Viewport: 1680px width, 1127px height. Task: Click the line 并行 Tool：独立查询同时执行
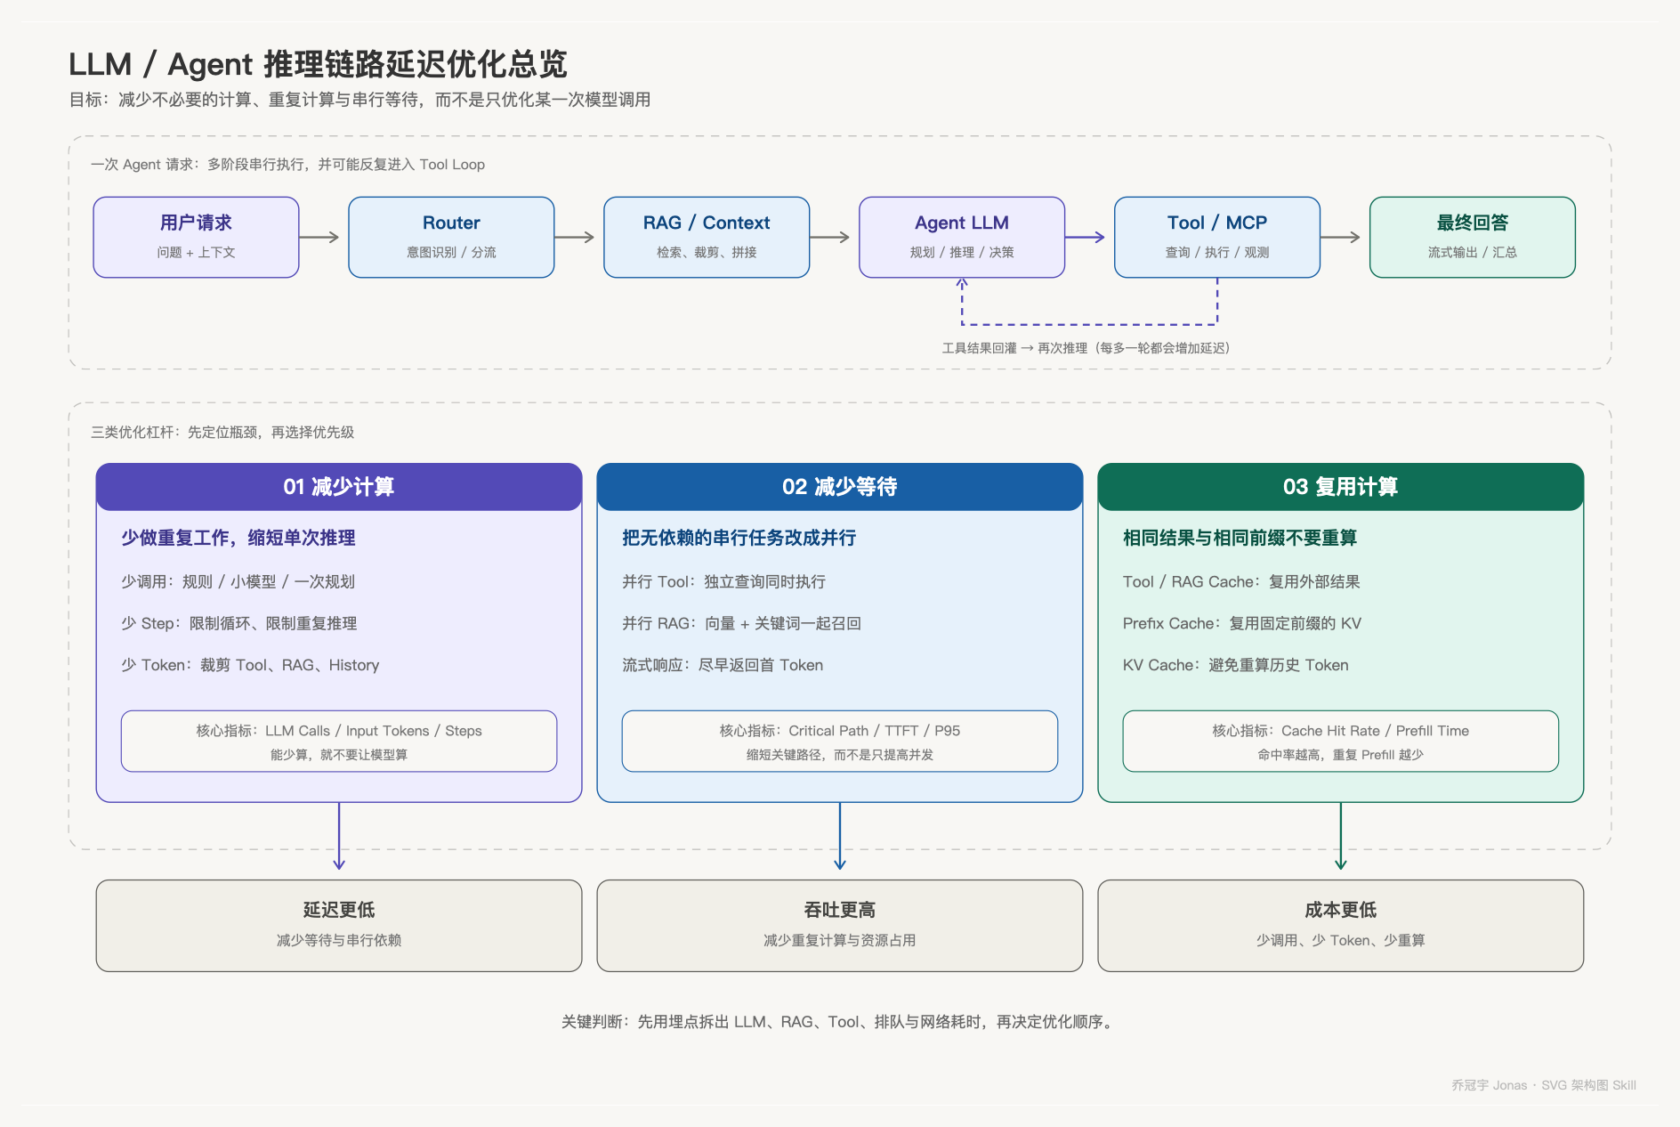[x=724, y=582]
